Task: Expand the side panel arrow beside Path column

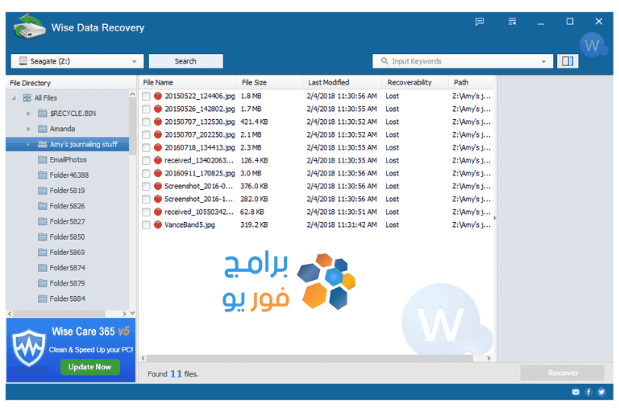Action: tap(495, 217)
